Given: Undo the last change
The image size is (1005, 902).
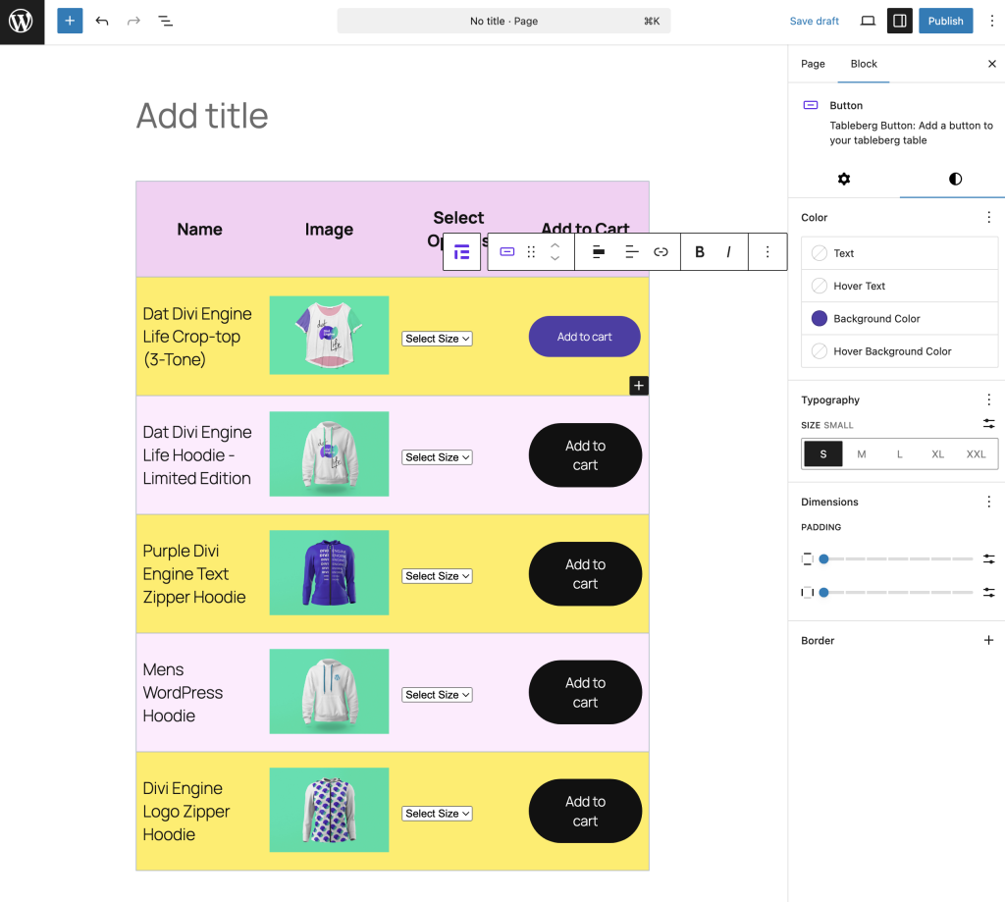Looking at the screenshot, I should coord(102,22).
